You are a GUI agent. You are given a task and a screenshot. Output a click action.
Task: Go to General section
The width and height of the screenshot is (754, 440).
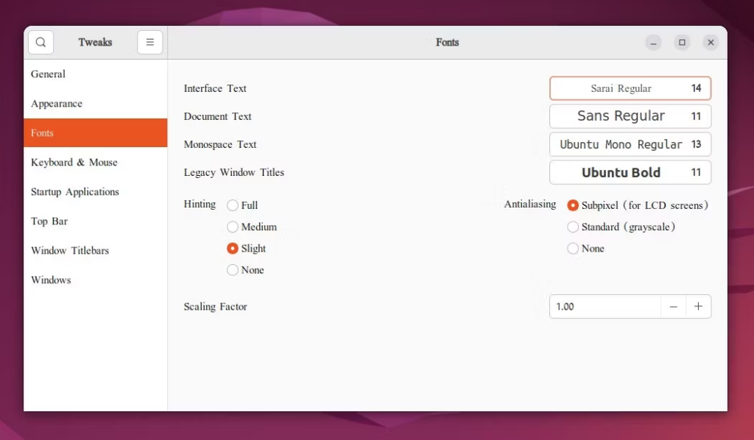tap(95, 74)
